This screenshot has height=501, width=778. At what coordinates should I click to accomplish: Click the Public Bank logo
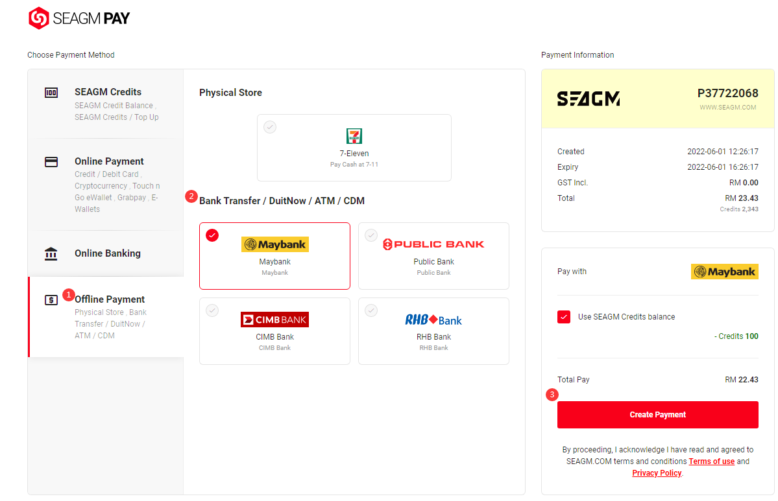(x=433, y=244)
